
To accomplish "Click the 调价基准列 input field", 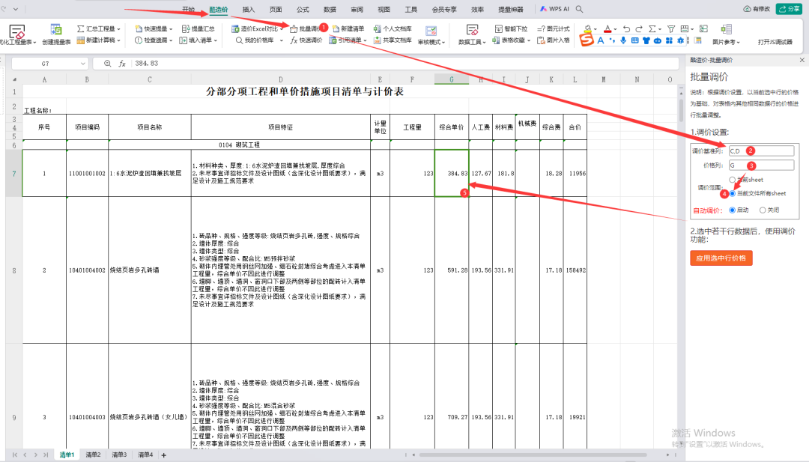I will [x=760, y=151].
